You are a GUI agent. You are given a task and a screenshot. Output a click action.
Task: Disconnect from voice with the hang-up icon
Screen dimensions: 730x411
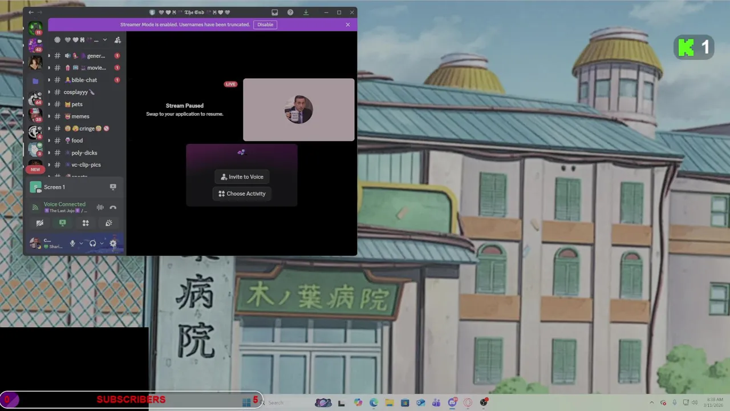point(113,208)
